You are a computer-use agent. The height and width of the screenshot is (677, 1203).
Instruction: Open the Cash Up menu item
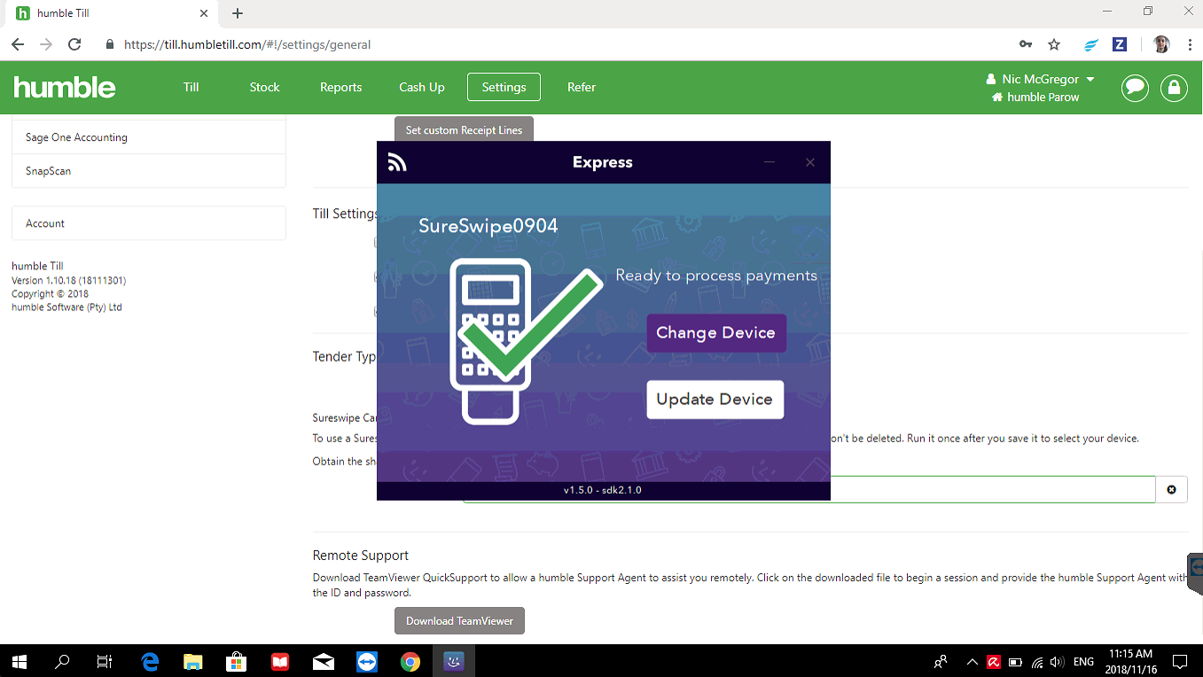422,87
